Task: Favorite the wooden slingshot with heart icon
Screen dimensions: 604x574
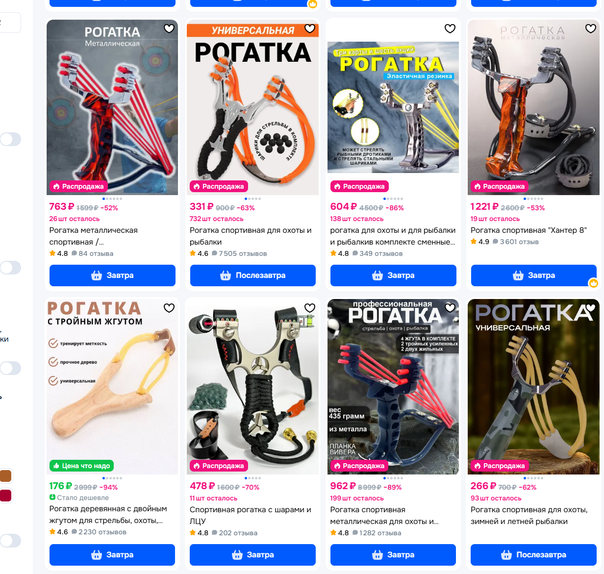Action: (x=169, y=308)
